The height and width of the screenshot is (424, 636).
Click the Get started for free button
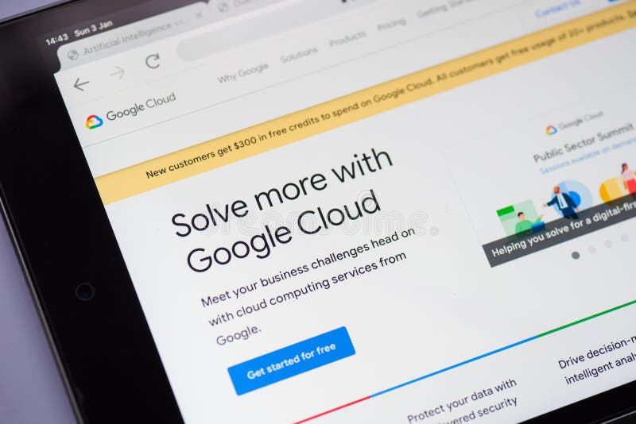click(x=291, y=360)
